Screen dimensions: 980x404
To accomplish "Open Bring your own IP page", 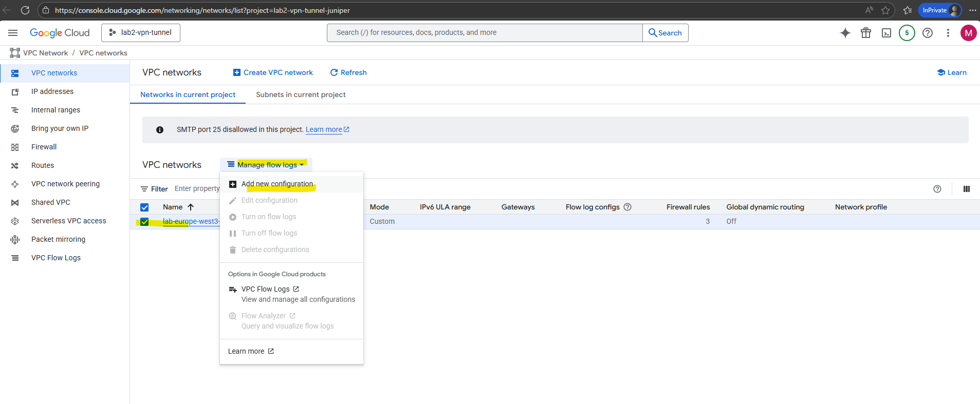I will click(65, 128).
